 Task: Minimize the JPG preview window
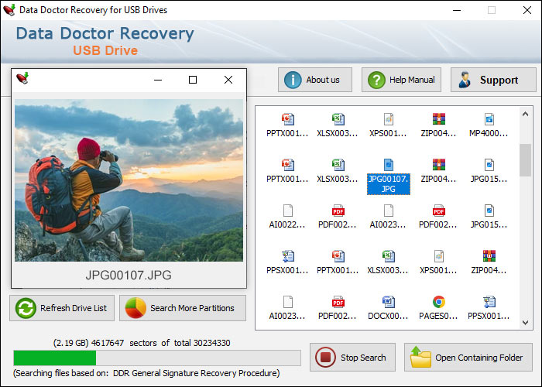(x=158, y=80)
